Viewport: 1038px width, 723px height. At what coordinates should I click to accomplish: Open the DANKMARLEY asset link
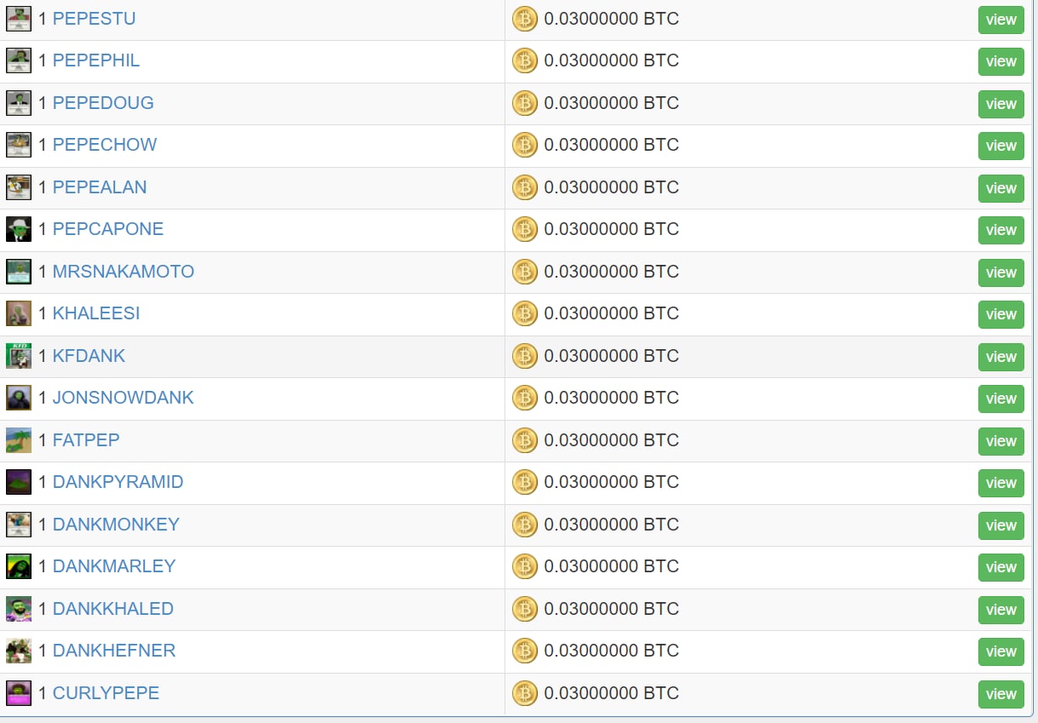tap(114, 566)
